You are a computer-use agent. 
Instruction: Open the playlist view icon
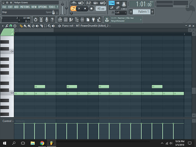click(60, 20)
